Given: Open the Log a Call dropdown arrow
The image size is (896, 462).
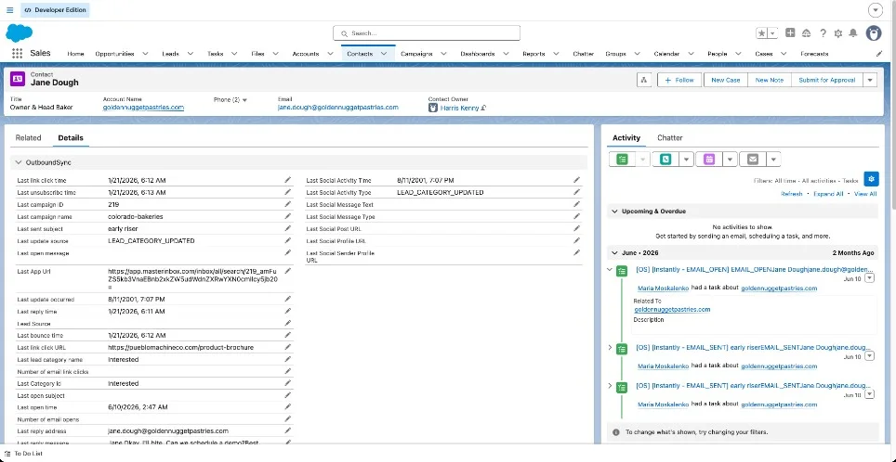Looking at the screenshot, I should pyautogui.click(x=686, y=160).
